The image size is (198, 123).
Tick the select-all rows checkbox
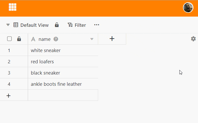9,39
